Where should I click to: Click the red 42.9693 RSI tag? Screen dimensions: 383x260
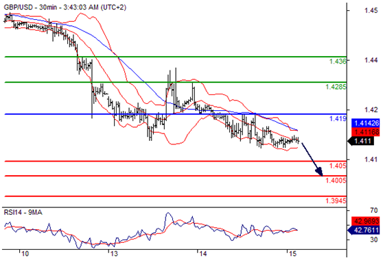[366, 221]
